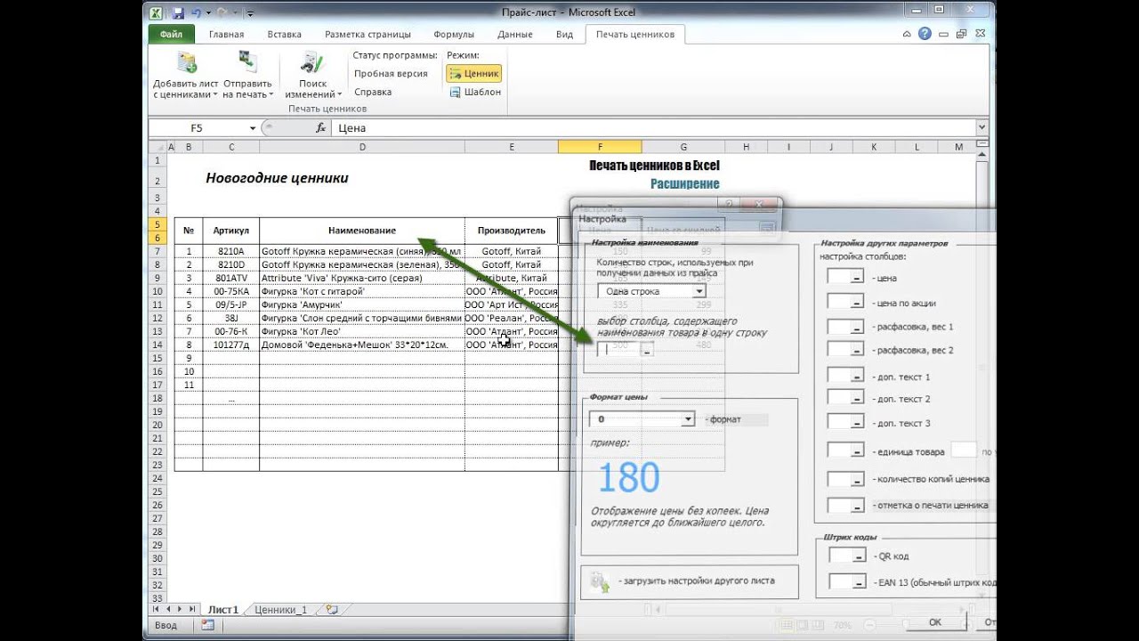1139x641 pixels.
Task: Select the 'Печать ценников' ribbon tab
Action: pyautogui.click(x=635, y=35)
